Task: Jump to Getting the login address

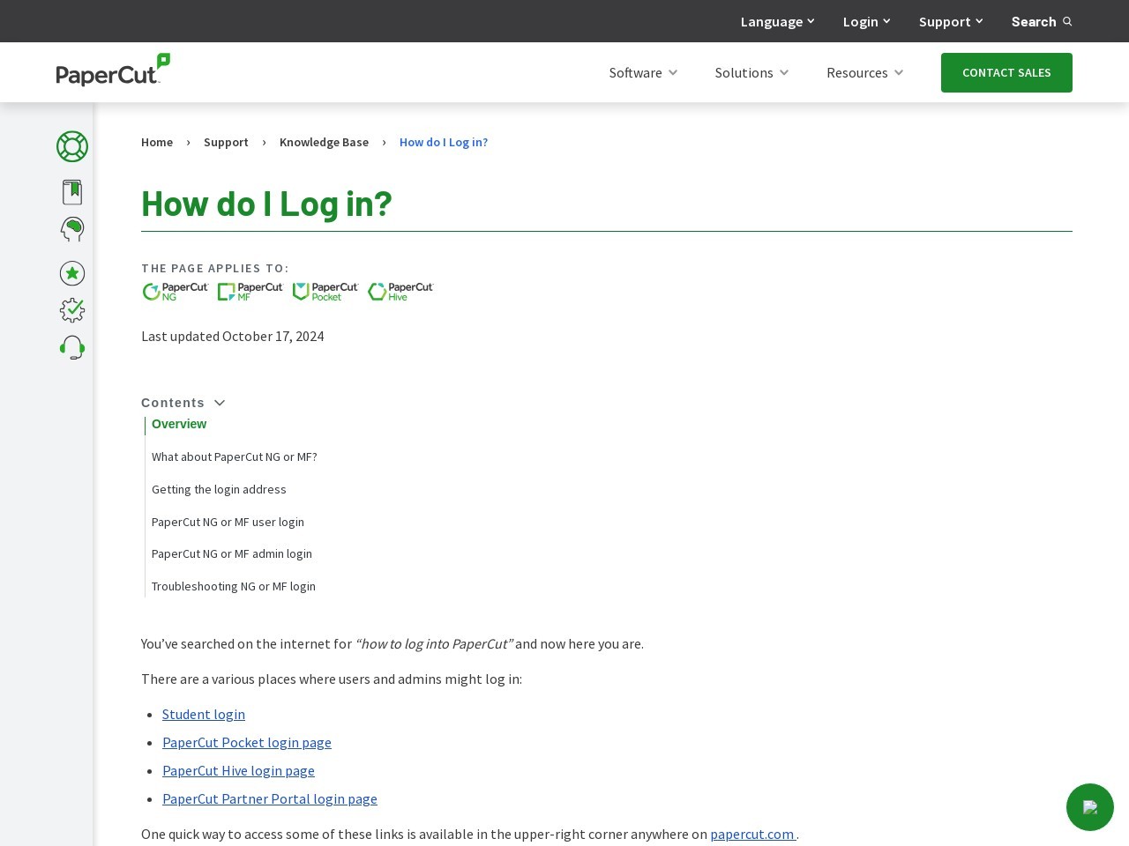Action: pyautogui.click(x=219, y=489)
